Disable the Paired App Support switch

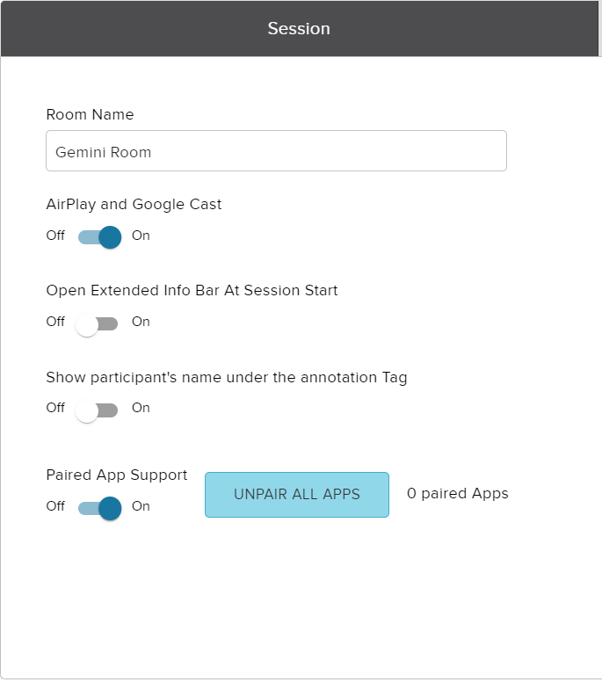[98, 508]
